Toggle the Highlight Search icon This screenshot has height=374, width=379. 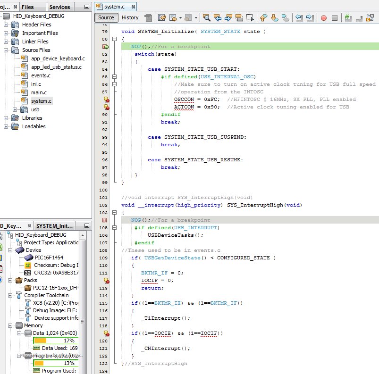tap(239, 18)
